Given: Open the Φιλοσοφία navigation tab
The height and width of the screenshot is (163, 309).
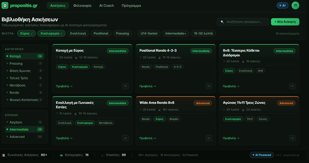Looking at the screenshot, I should pyautogui.click(x=82, y=5).
